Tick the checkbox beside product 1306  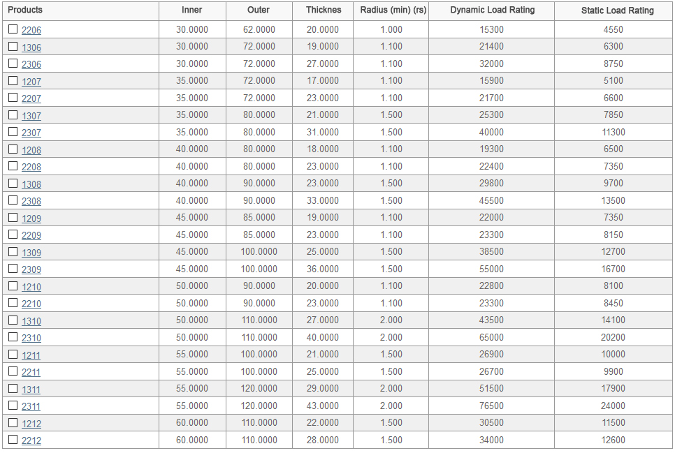point(13,47)
